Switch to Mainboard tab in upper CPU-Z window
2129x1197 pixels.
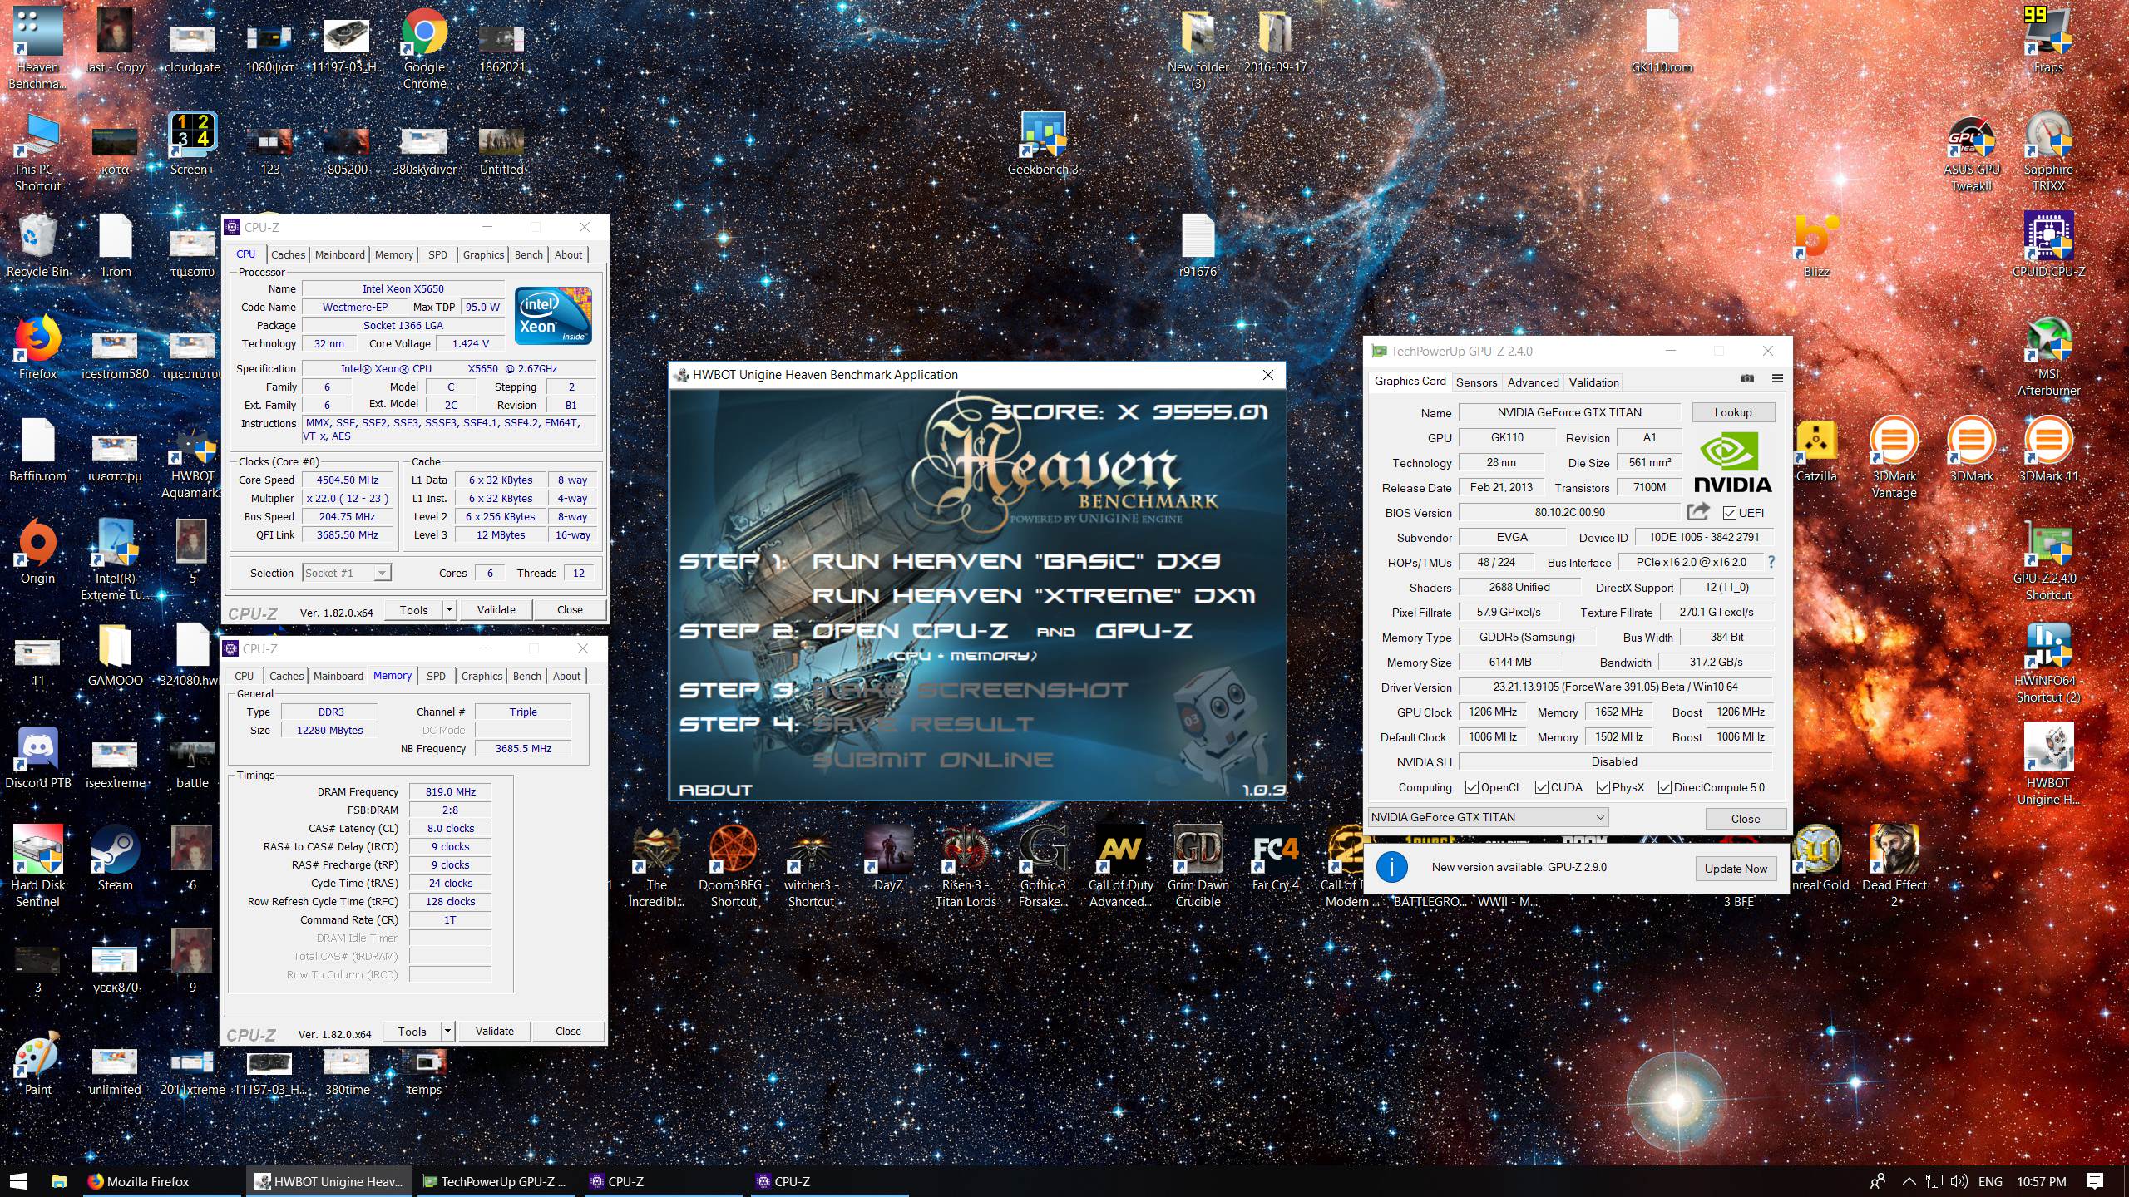tap(339, 255)
